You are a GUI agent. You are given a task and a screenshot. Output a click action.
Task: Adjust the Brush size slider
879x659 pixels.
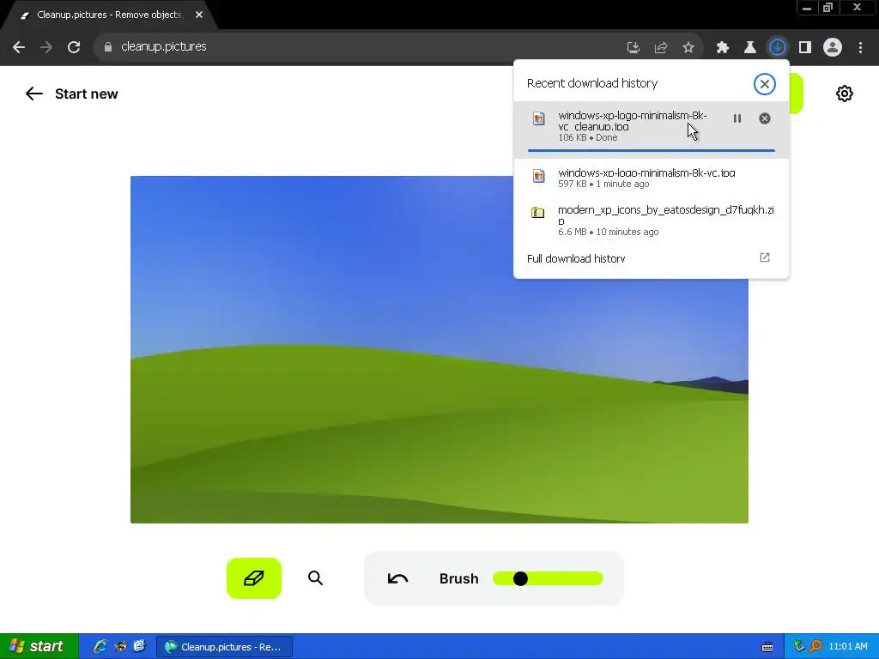pos(548,579)
